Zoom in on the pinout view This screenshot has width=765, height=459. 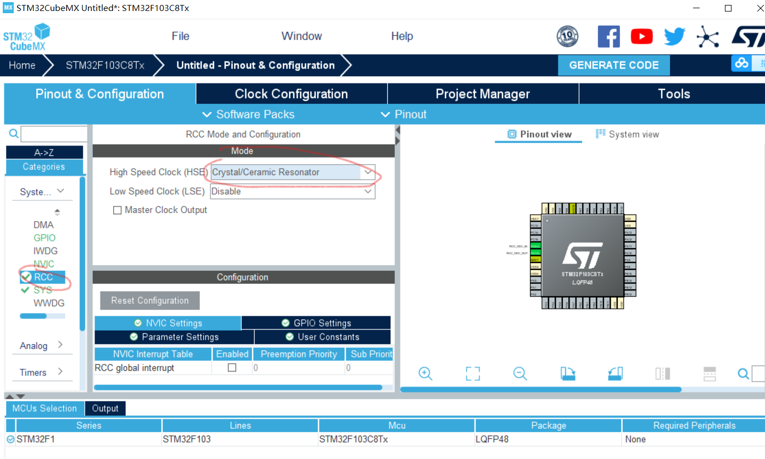(425, 374)
